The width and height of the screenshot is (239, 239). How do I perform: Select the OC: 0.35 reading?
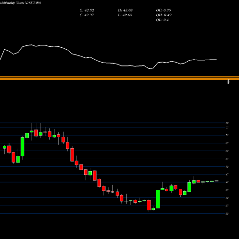(x=163, y=11)
